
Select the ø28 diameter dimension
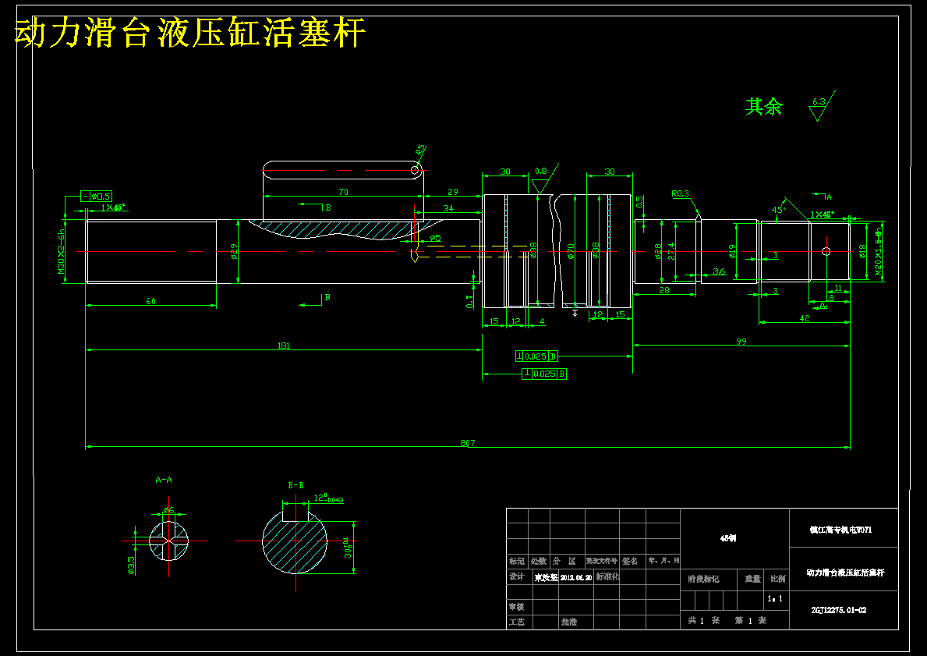[x=658, y=253]
